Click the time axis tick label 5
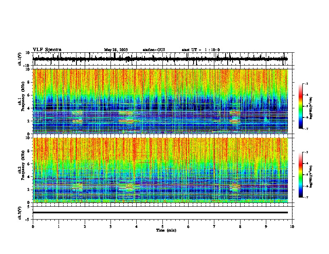Image resolution: width=329 pixels, height=254 pixels. [x=162, y=227]
